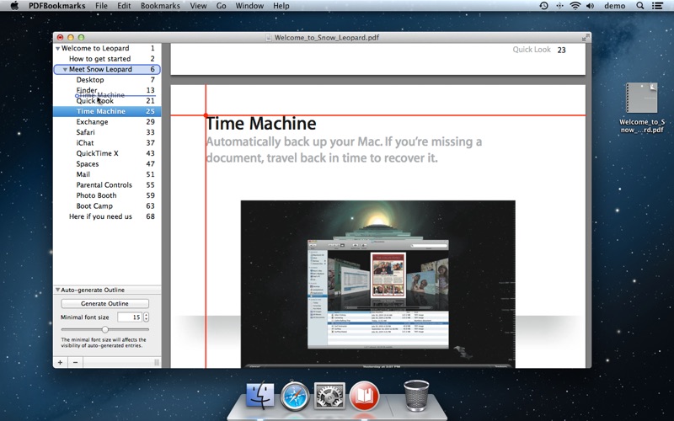Click the Time Machine page heading

pos(261,124)
